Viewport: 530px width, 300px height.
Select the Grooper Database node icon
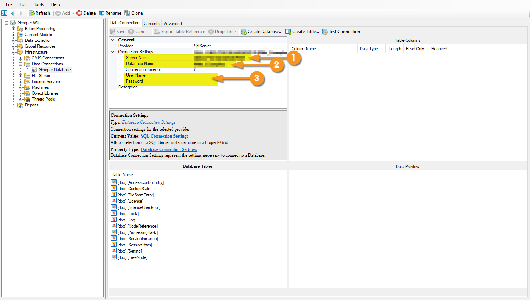click(35, 70)
